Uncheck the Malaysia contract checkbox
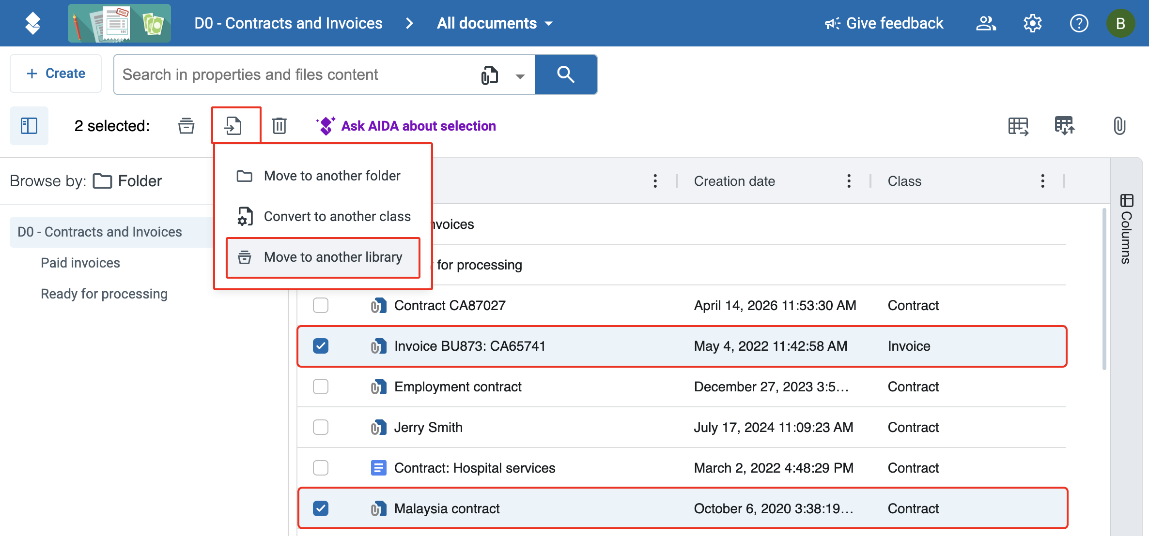Viewport: 1149px width, 536px height. click(x=321, y=509)
